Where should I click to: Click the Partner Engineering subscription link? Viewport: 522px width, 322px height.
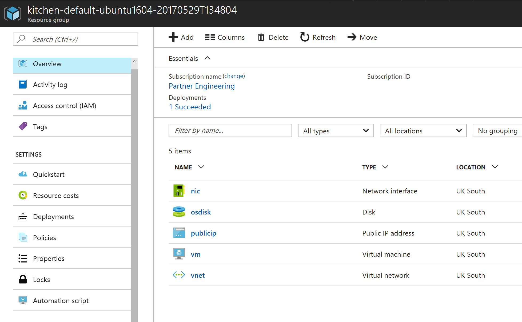[x=202, y=86]
